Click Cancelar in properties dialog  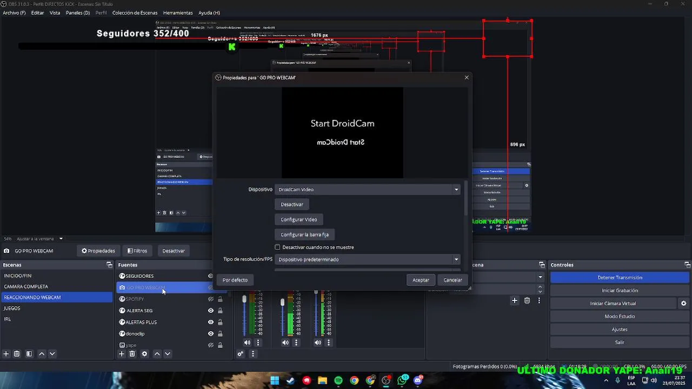tap(453, 280)
